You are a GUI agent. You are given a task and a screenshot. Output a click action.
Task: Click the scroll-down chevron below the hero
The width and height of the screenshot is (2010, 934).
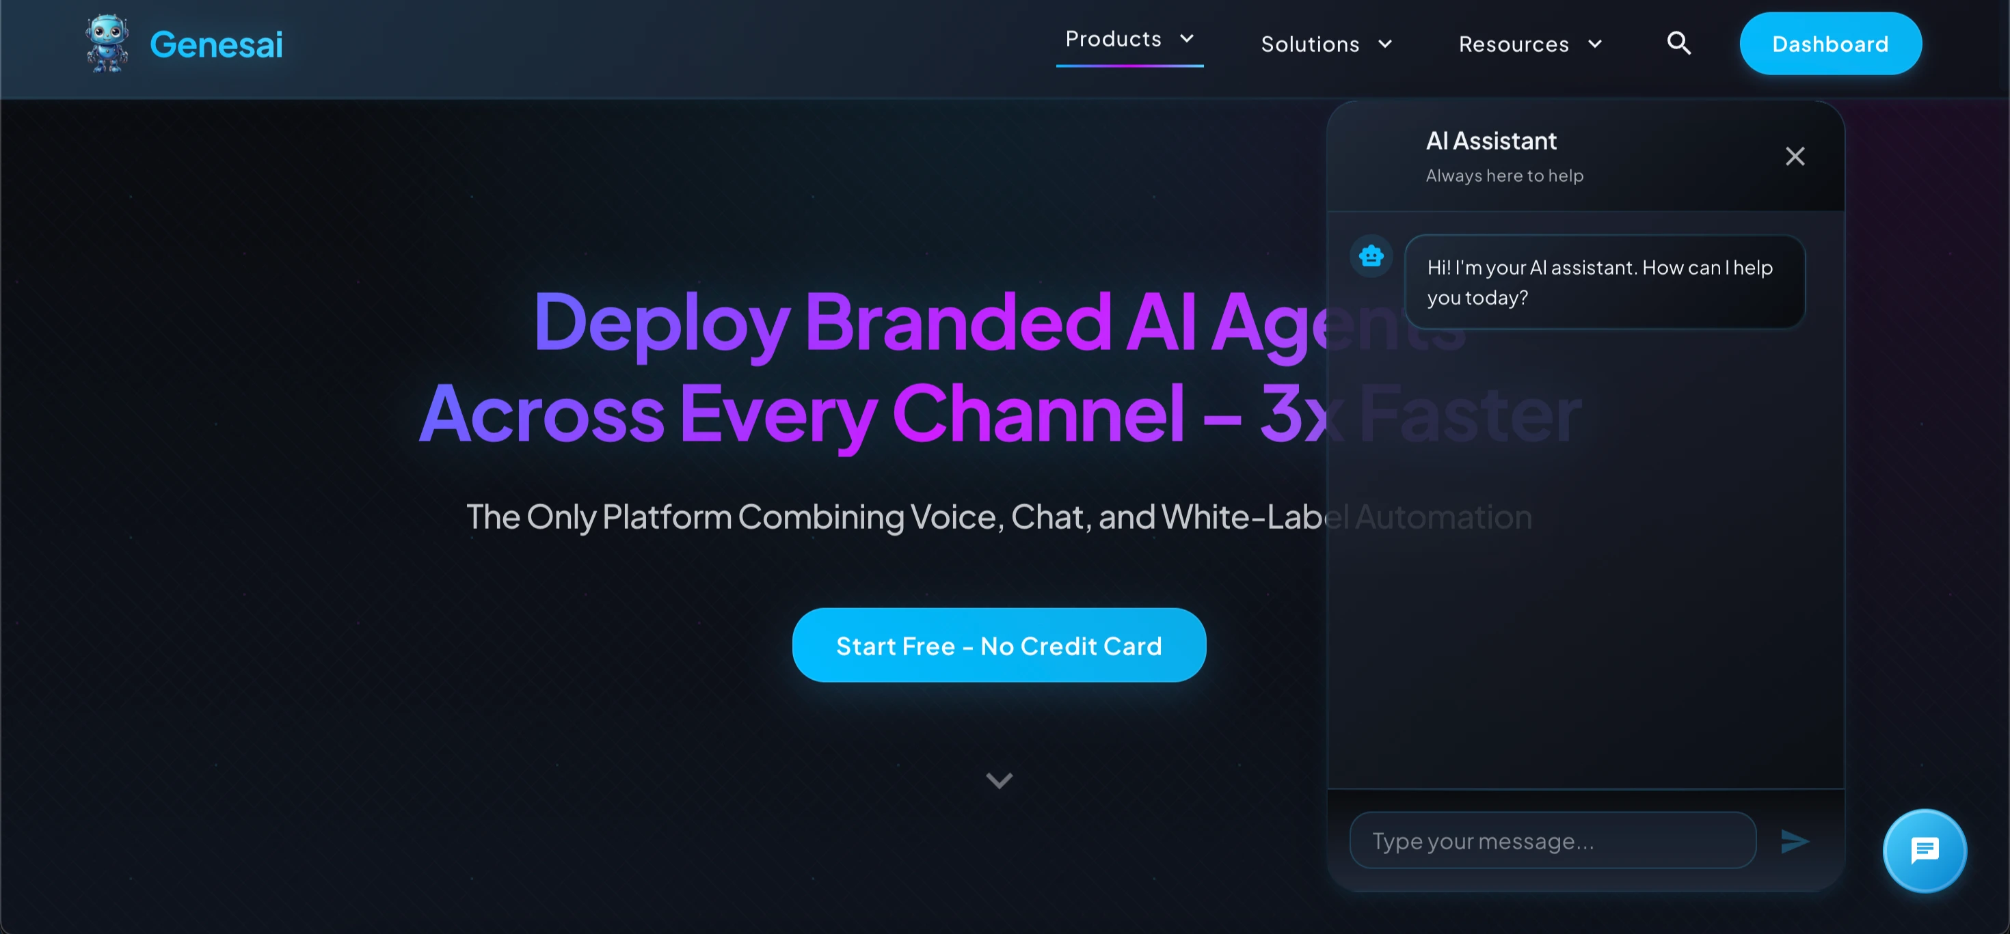tap(999, 780)
